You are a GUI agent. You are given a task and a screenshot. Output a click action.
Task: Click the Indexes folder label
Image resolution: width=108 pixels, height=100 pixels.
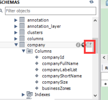click(42, 95)
